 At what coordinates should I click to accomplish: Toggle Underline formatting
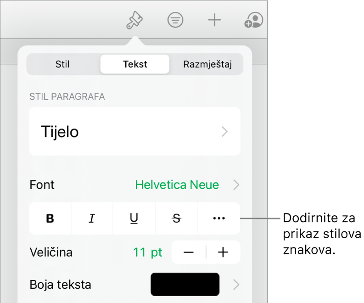tap(134, 219)
